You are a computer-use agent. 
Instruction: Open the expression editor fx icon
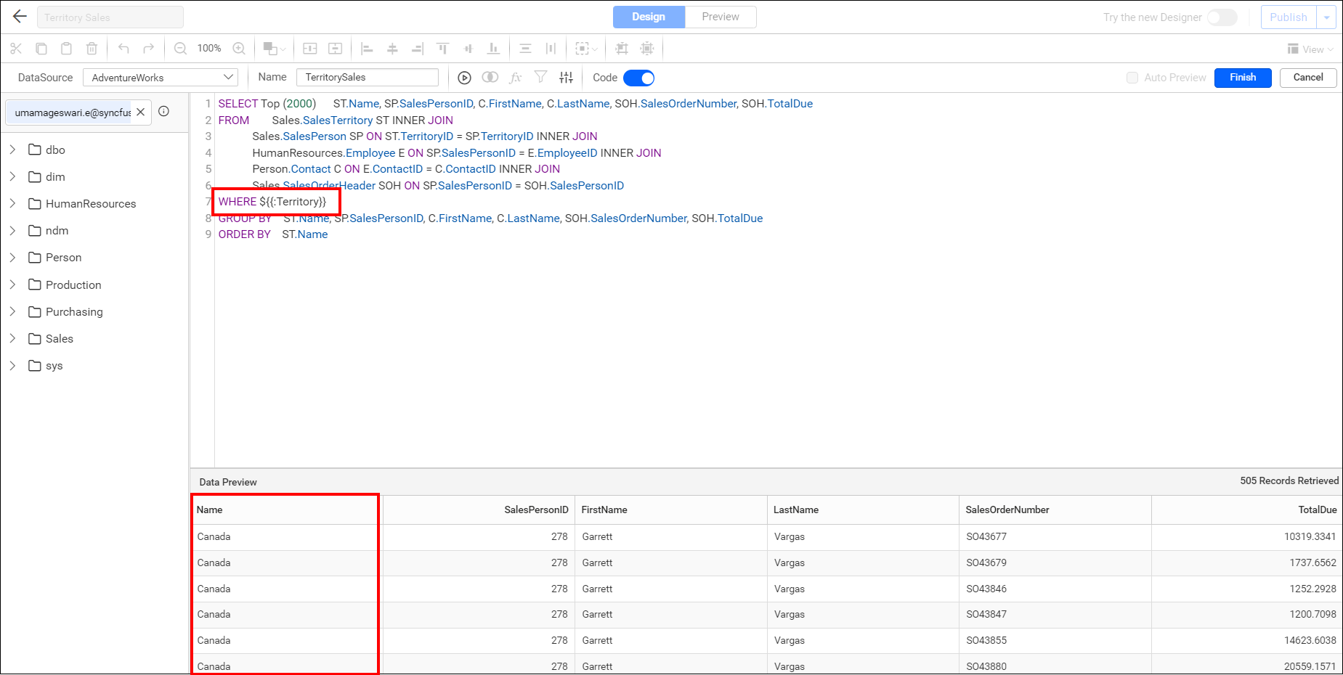click(x=515, y=77)
